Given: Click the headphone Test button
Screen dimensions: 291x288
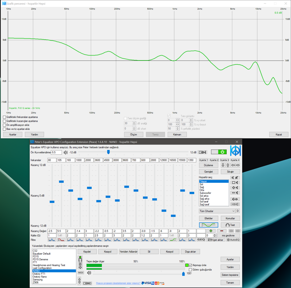Looking at the screenshot, I should pyautogui.click(x=230, y=225).
